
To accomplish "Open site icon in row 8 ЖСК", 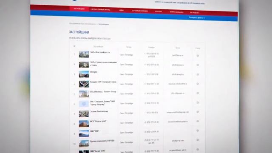I will tap(197, 121).
